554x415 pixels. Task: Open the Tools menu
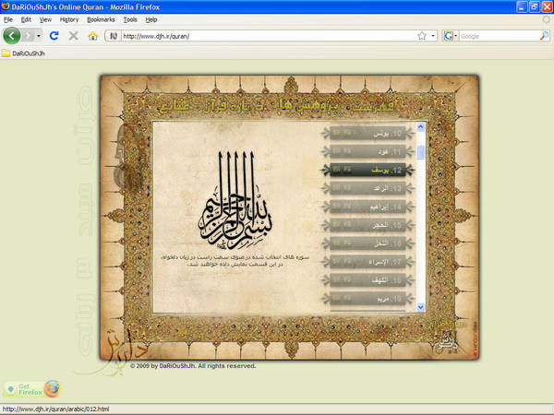pos(130,19)
